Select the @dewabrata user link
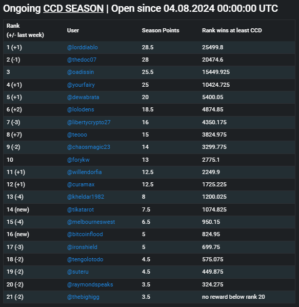The height and width of the screenshot is (307, 299). 83,97
